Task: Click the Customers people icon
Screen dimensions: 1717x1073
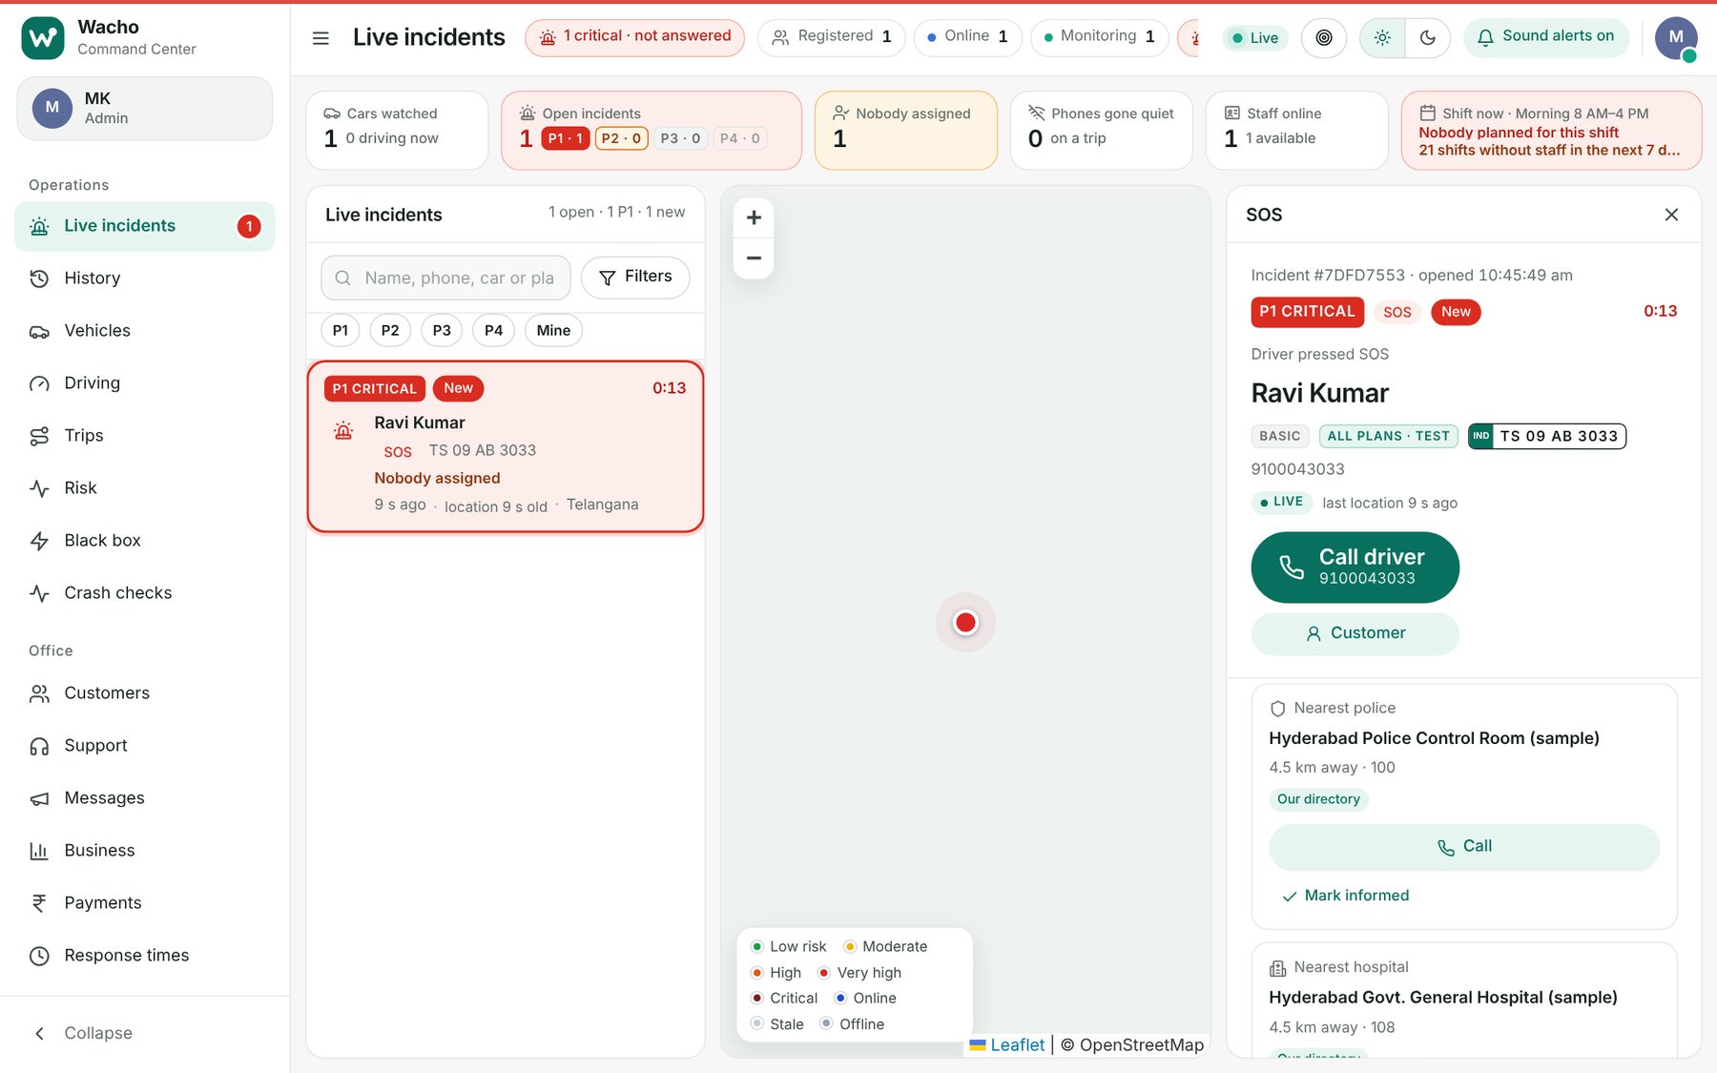Action: [x=39, y=693]
